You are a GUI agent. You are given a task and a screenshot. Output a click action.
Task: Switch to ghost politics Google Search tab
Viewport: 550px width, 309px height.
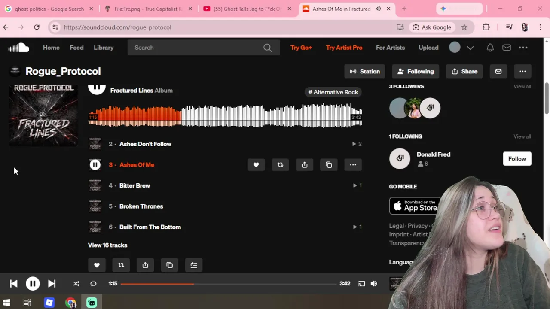coord(49,9)
